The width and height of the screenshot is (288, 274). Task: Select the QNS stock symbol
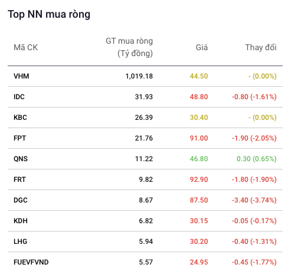click(x=21, y=159)
